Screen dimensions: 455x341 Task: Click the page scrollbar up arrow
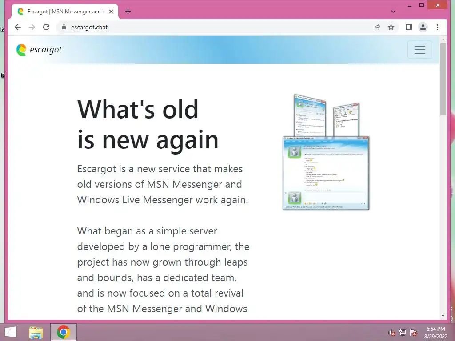(443, 40)
